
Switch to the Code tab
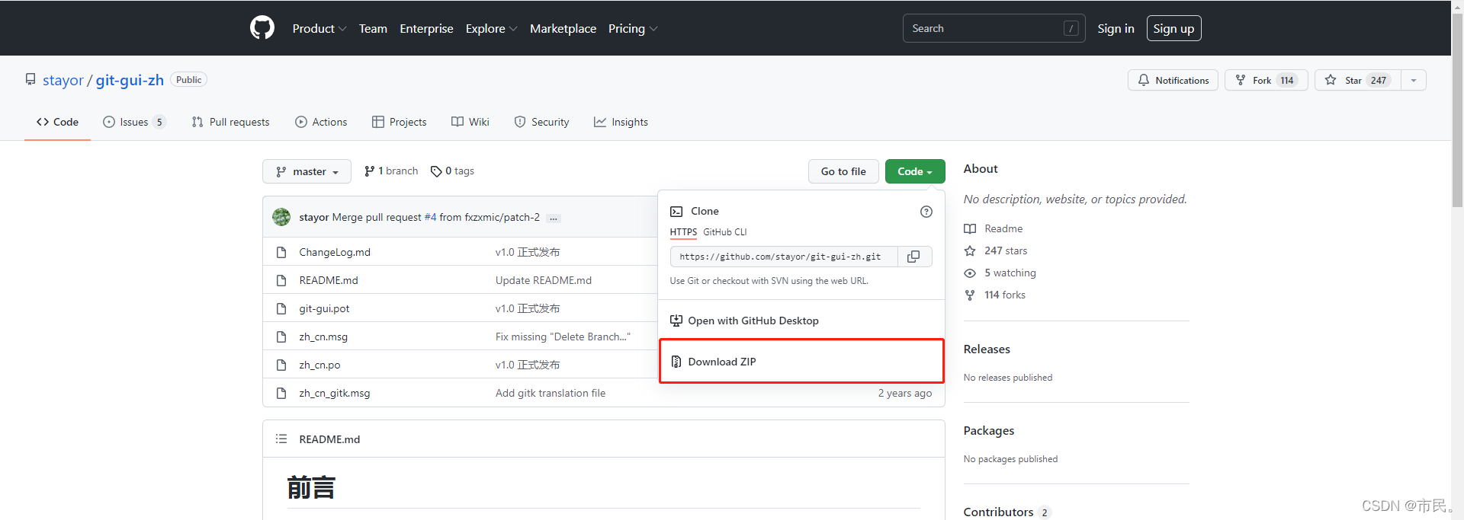(x=57, y=122)
